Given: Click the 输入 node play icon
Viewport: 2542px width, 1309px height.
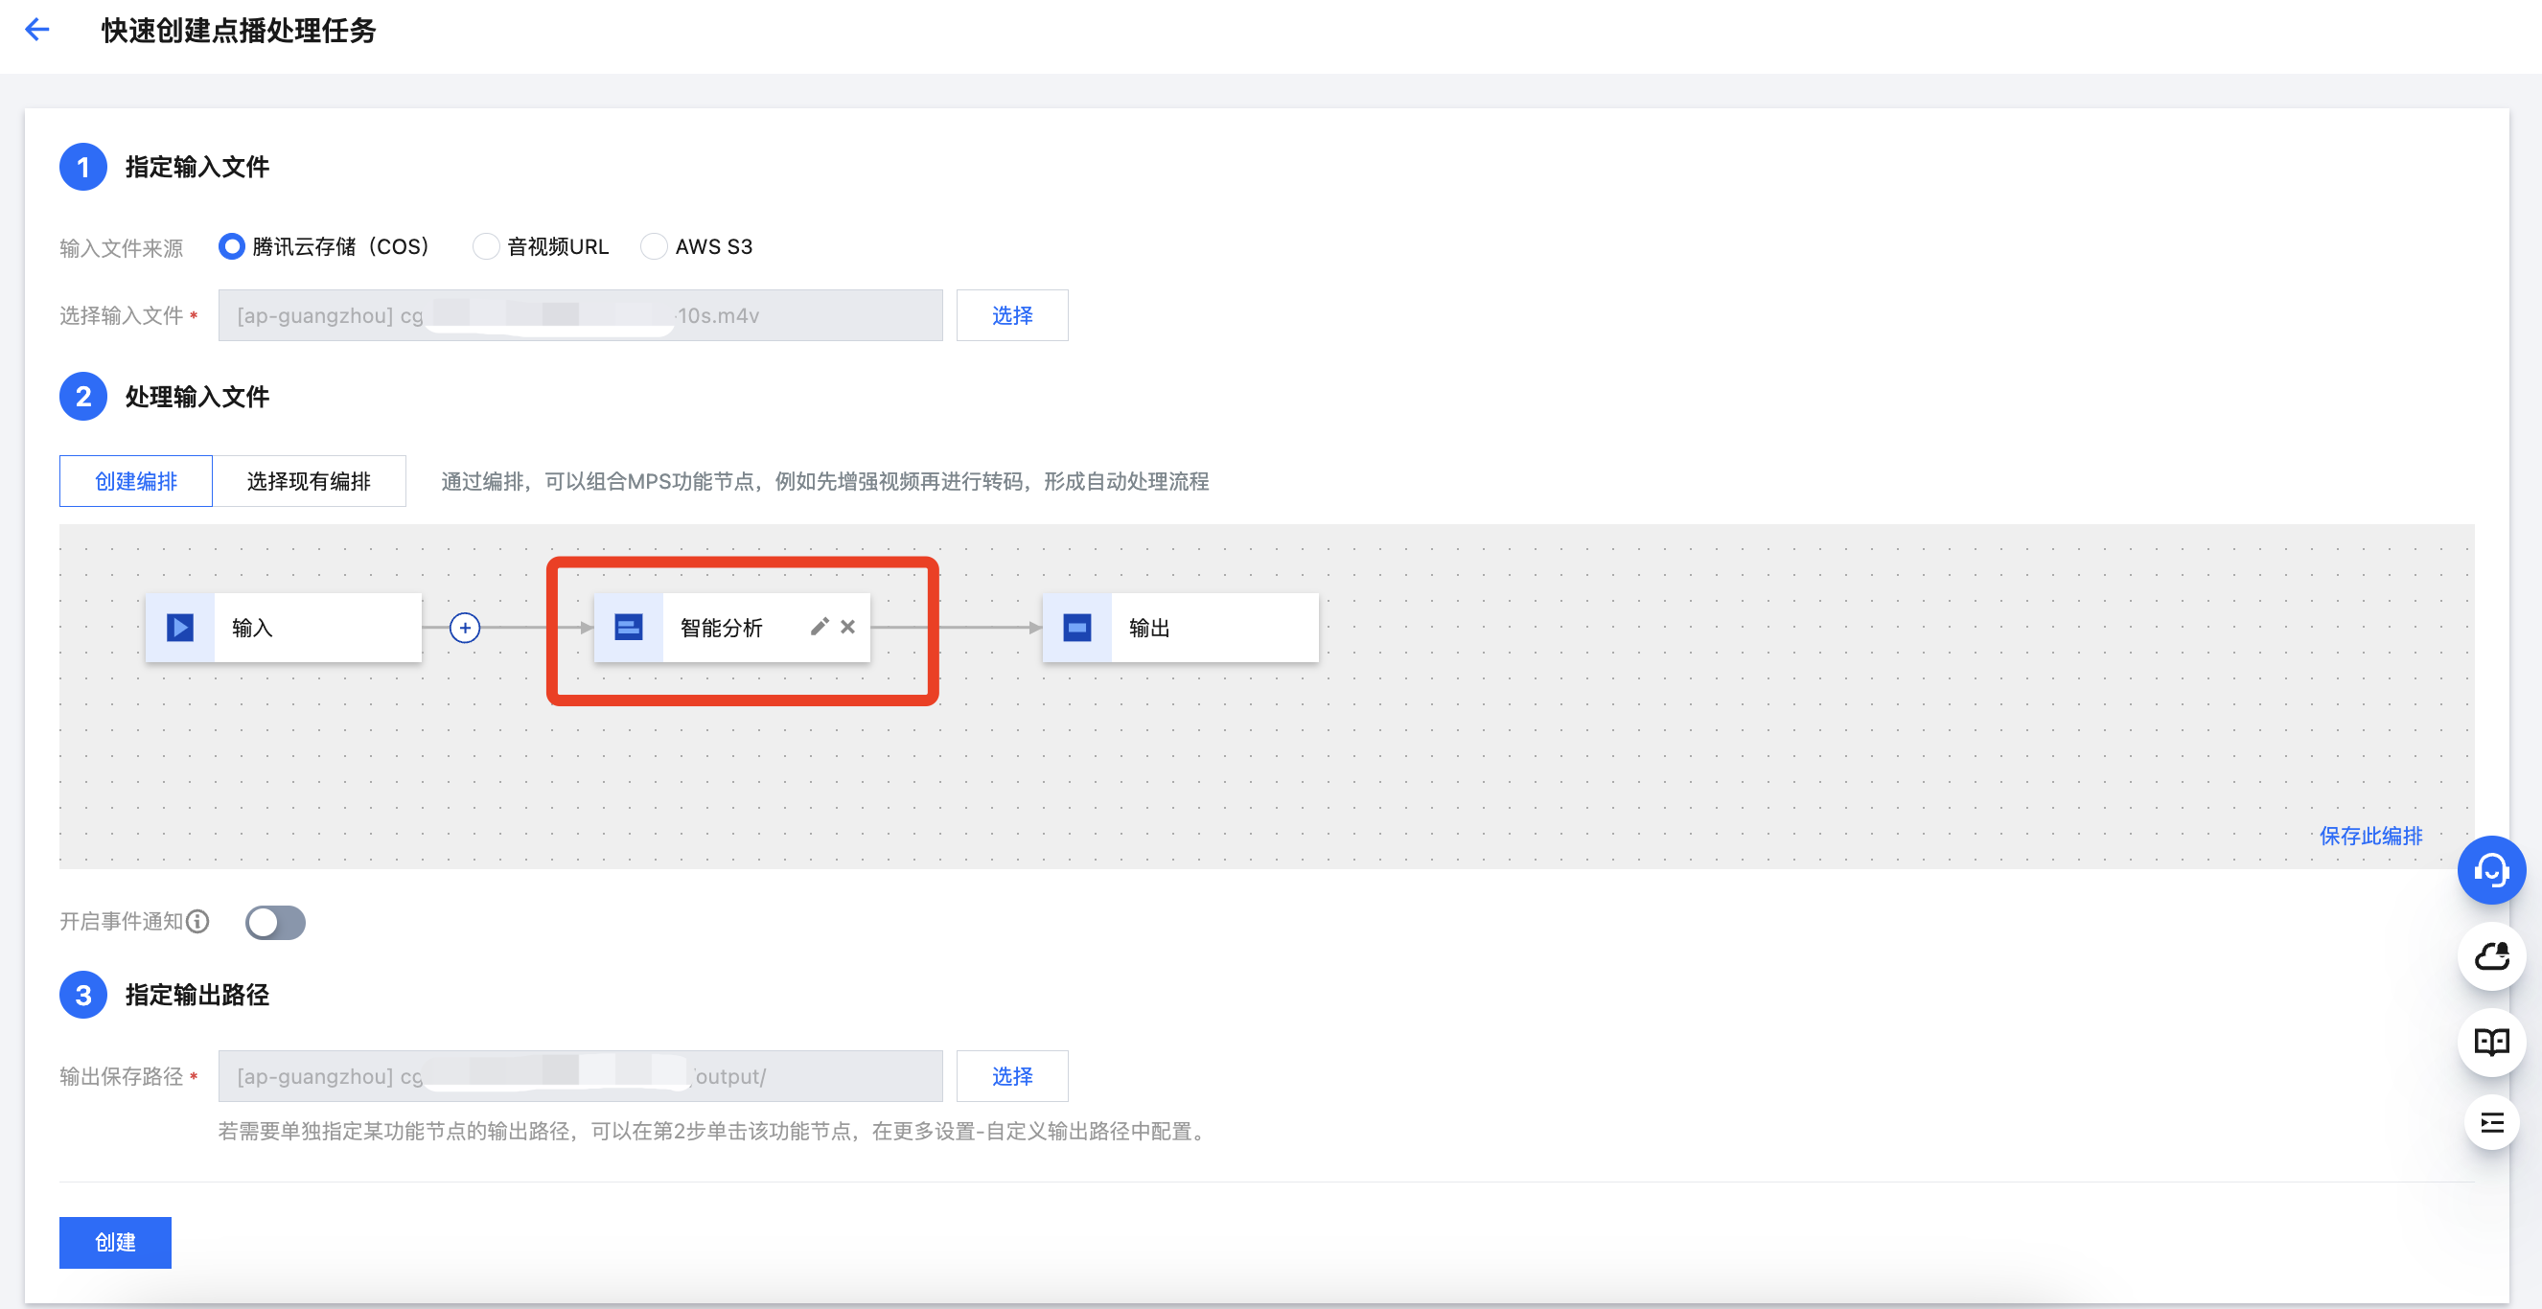Looking at the screenshot, I should pos(179,628).
